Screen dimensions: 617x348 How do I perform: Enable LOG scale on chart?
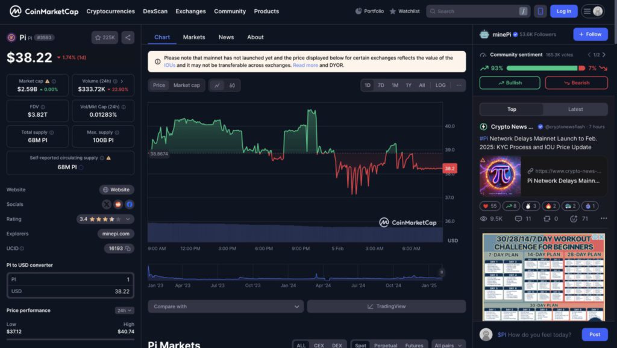pyautogui.click(x=440, y=85)
